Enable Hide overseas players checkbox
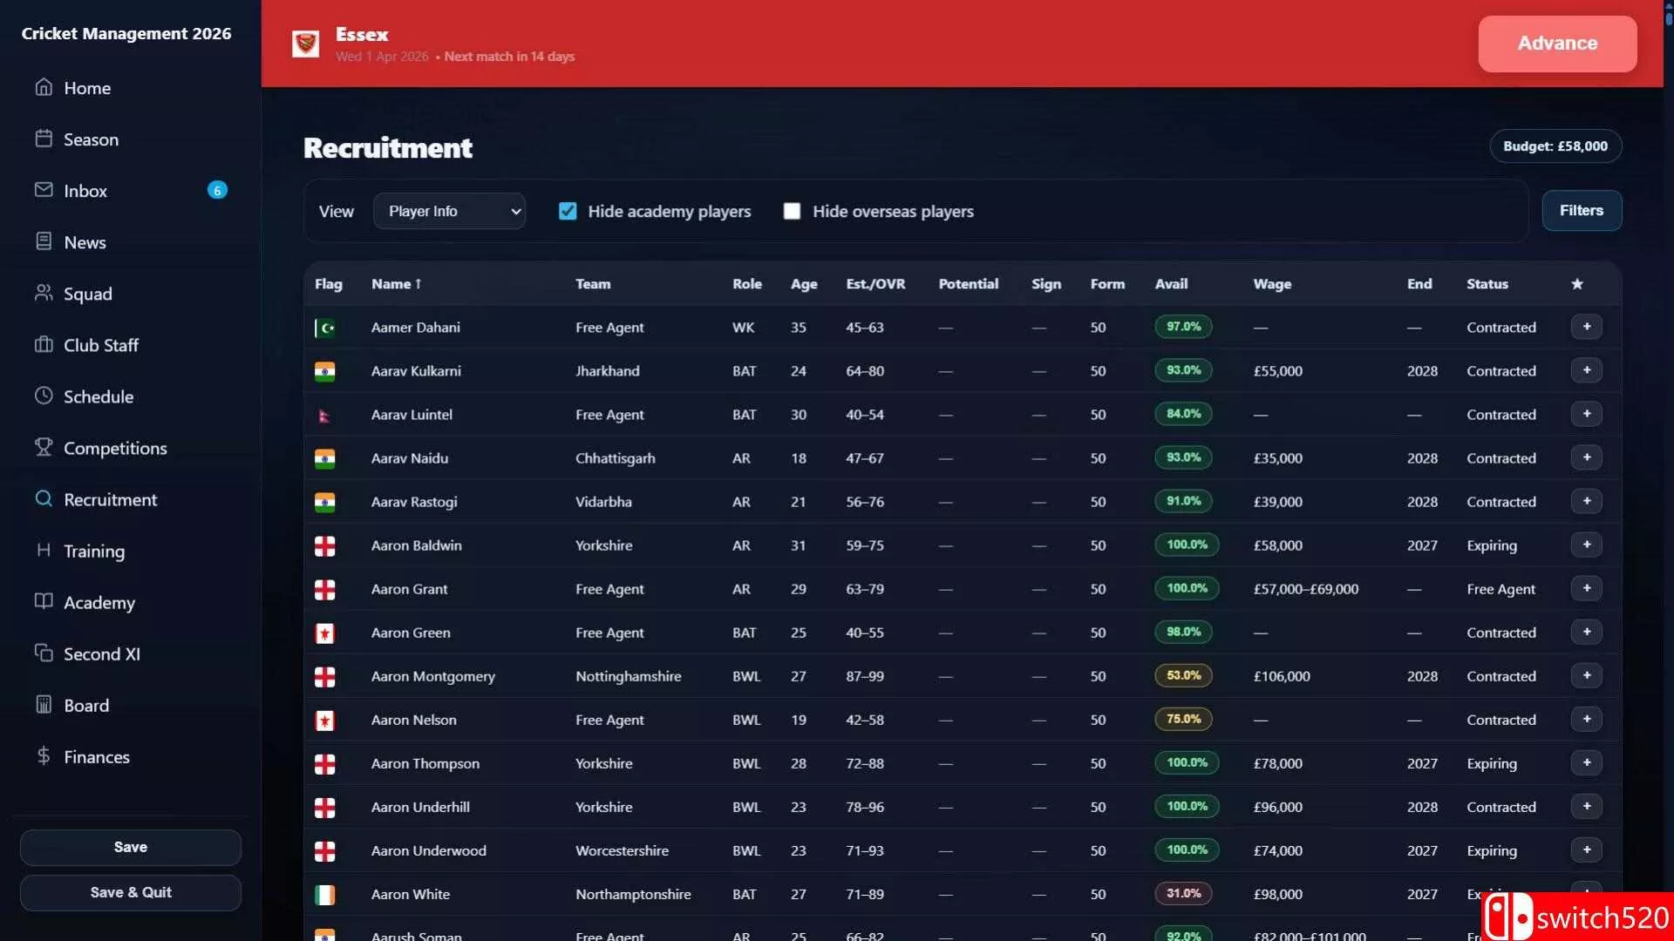1674x941 pixels. tap(792, 211)
